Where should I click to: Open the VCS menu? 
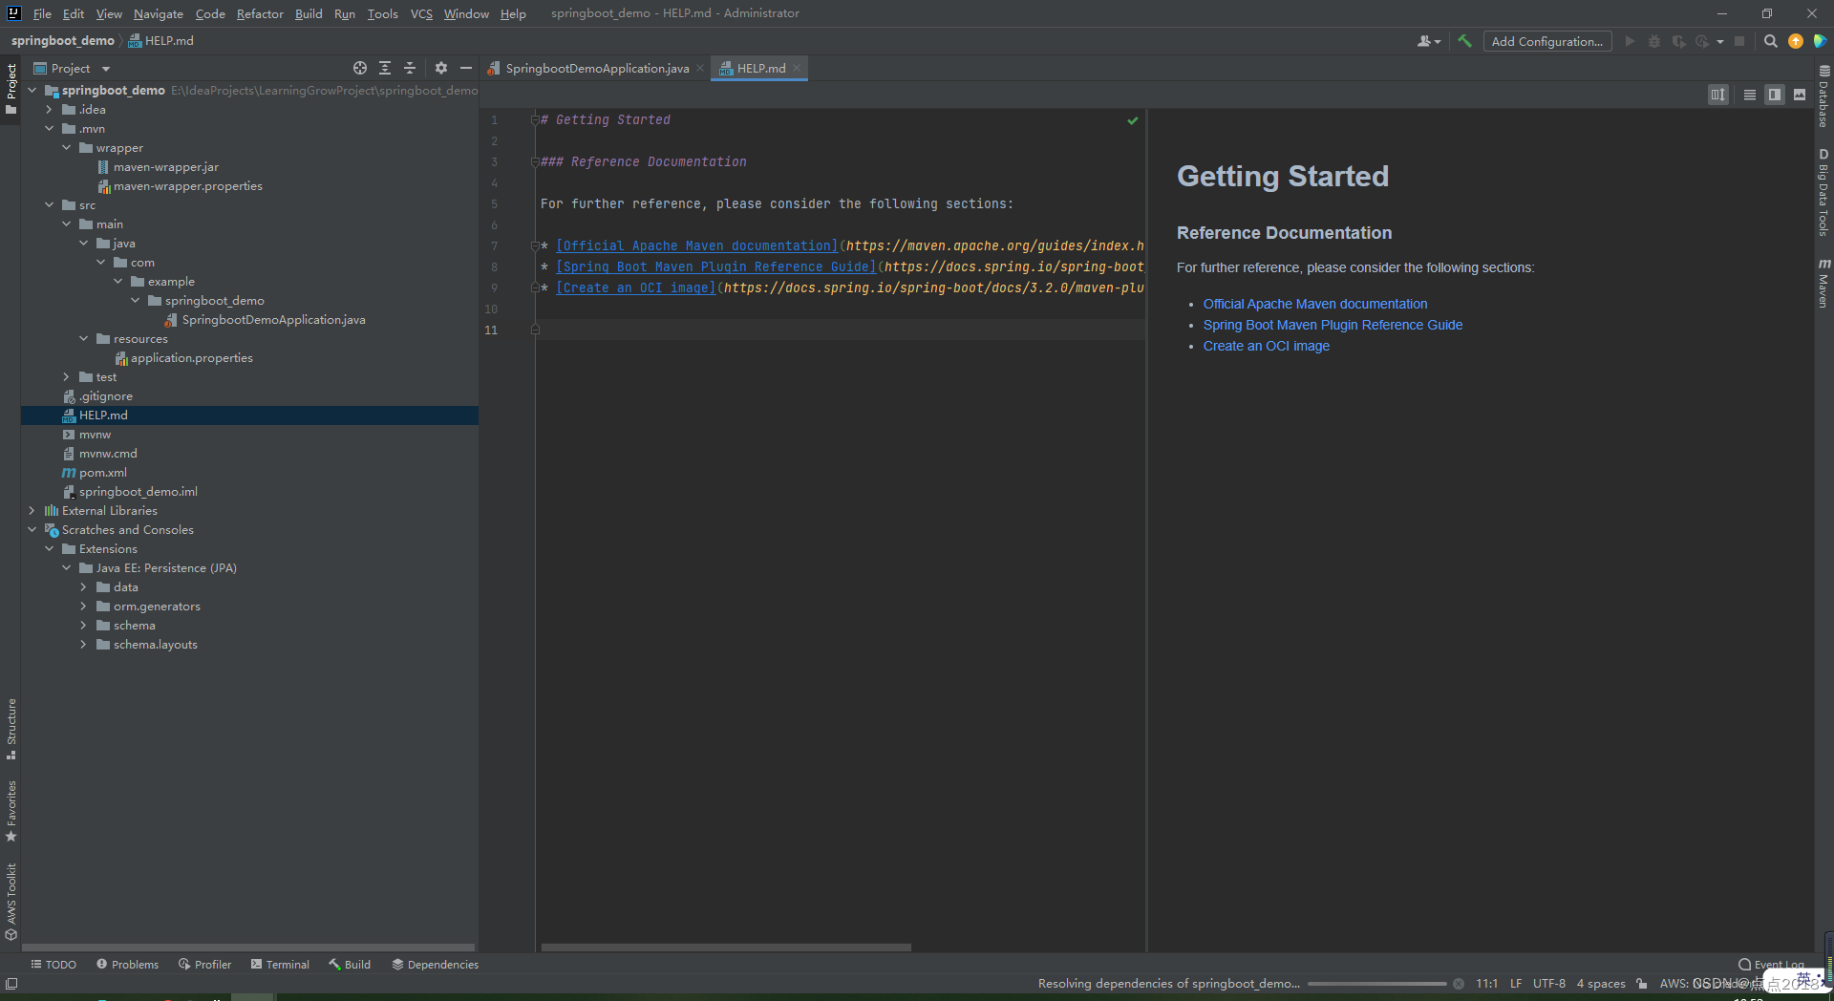pos(421,13)
